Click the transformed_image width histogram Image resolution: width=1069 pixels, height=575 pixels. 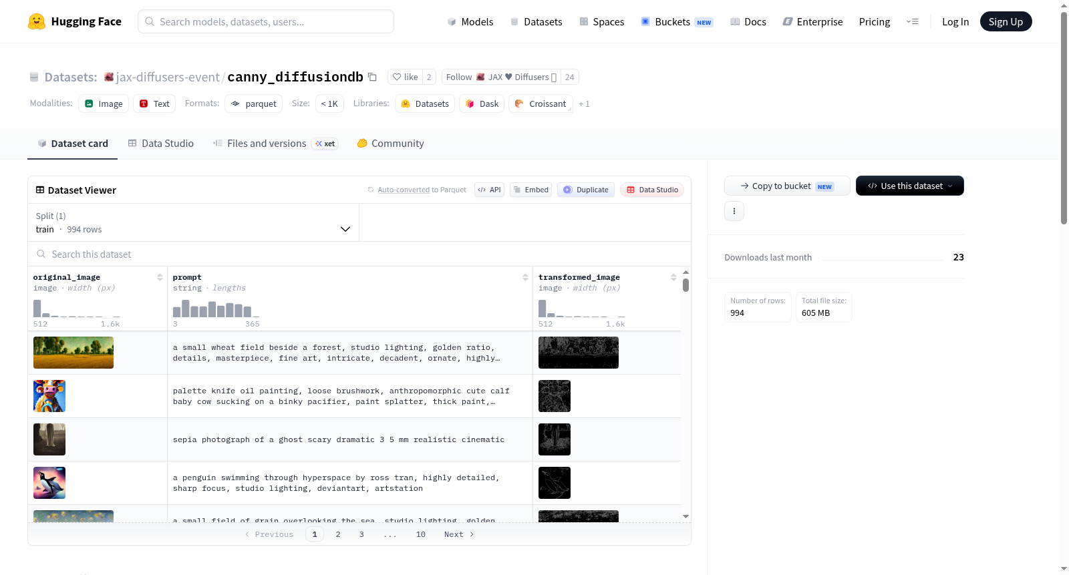(x=582, y=308)
